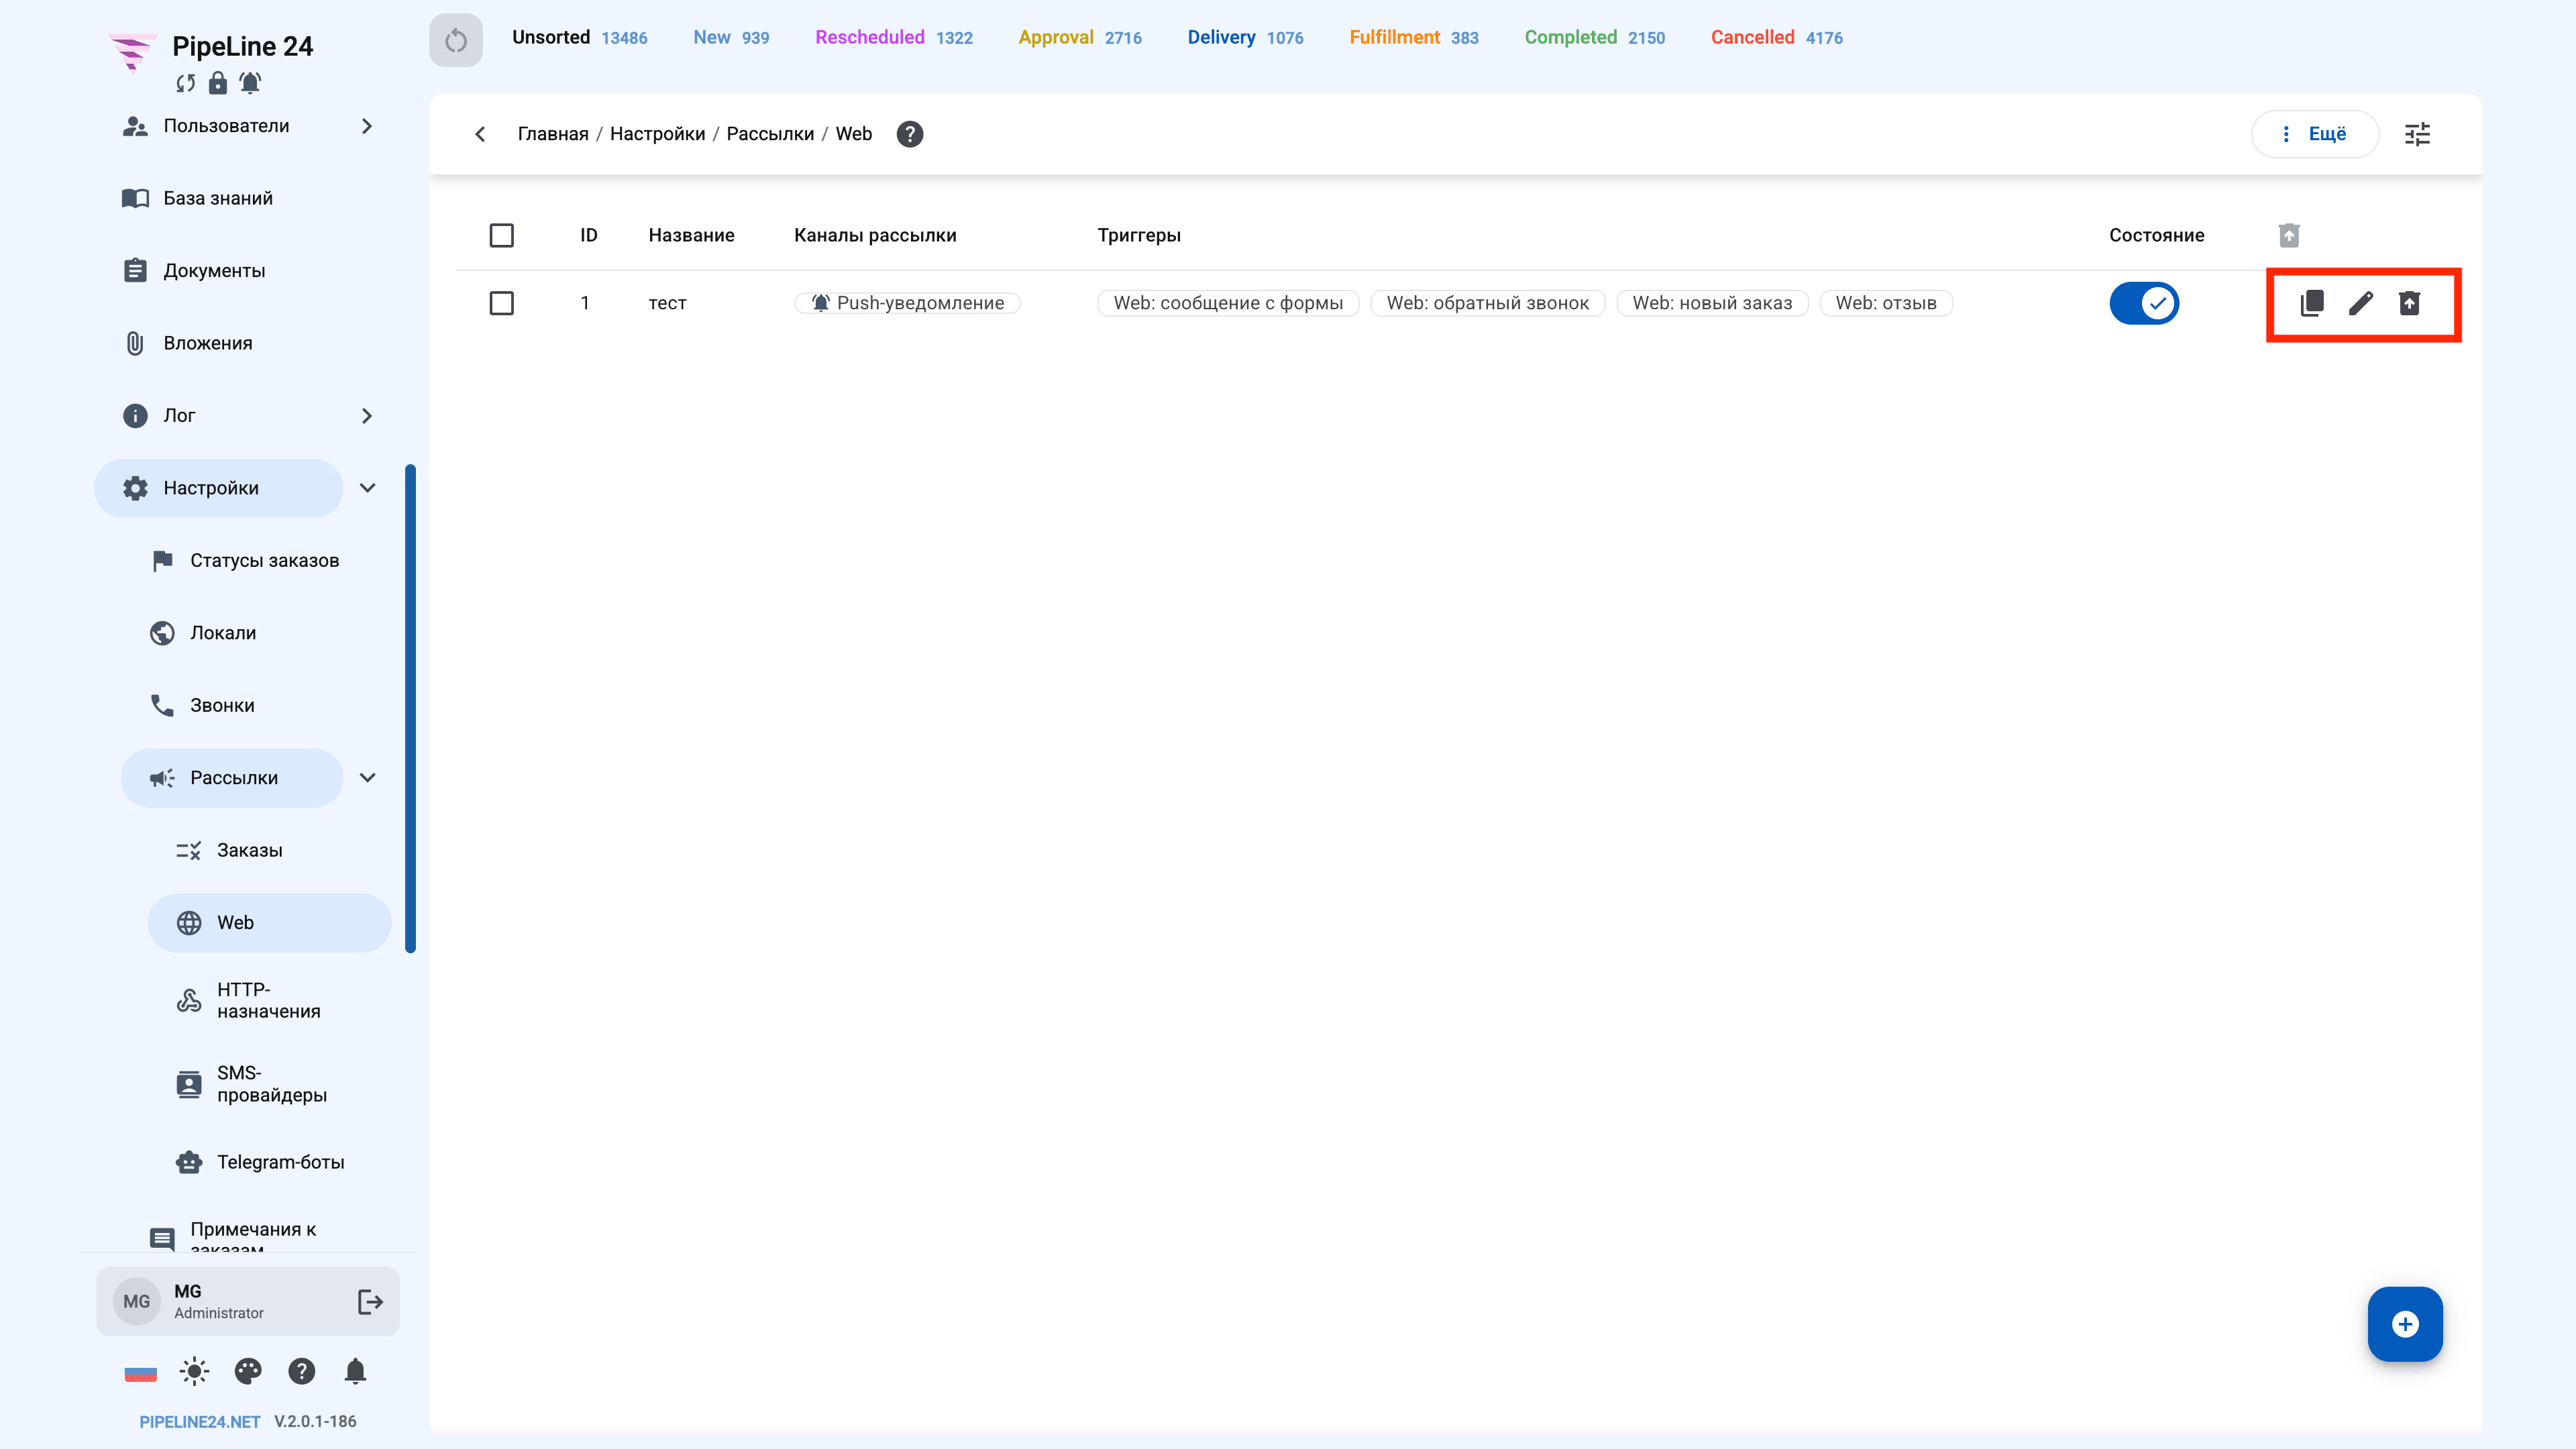This screenshot has width=2576, height=1449.
Task: Open the Cancelled status tab
Action: point(1776,38)
